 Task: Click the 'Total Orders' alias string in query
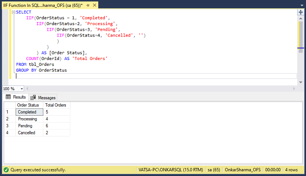pos(90,59)
